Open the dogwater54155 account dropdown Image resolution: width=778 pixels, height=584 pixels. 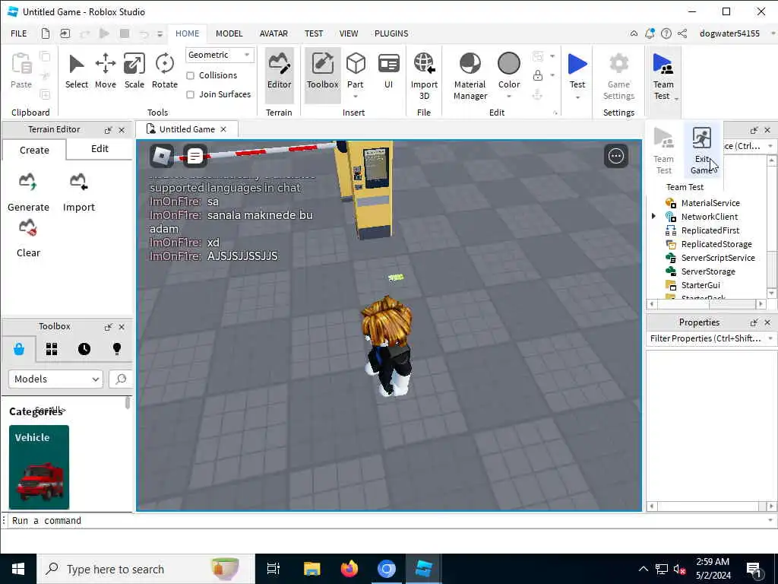773,33
